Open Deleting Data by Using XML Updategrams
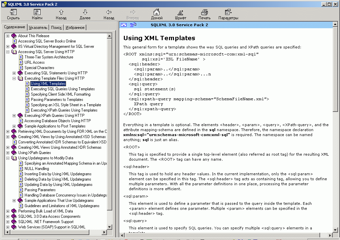The image size is (340, 240). click(x=58, y=179)
